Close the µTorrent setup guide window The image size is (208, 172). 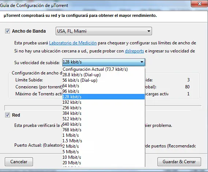200,4
